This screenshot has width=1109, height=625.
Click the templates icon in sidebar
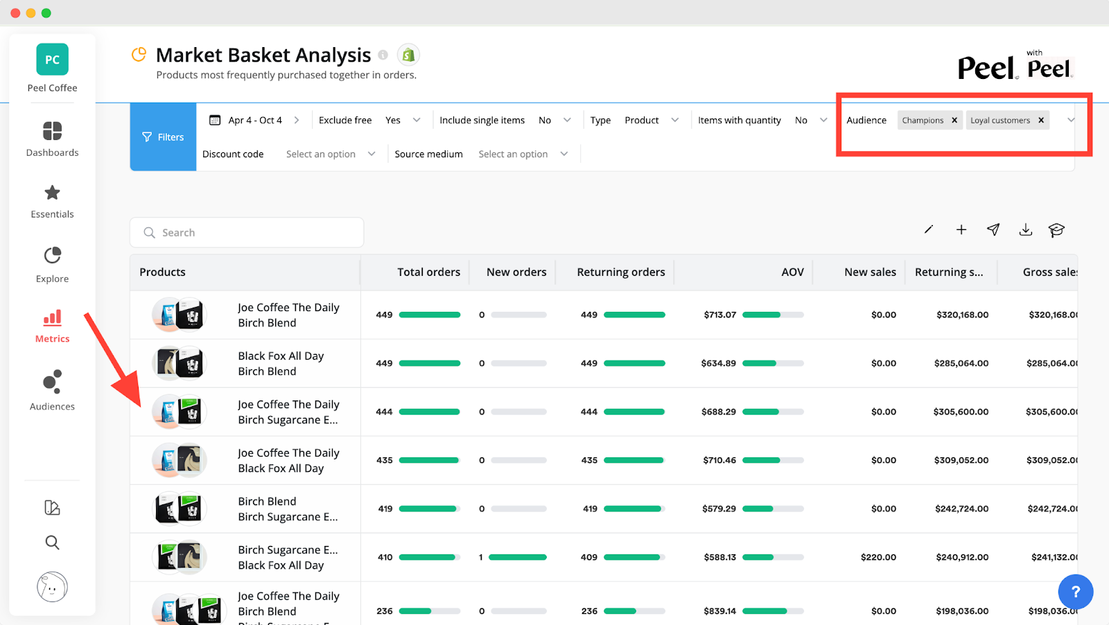(52, 508)
